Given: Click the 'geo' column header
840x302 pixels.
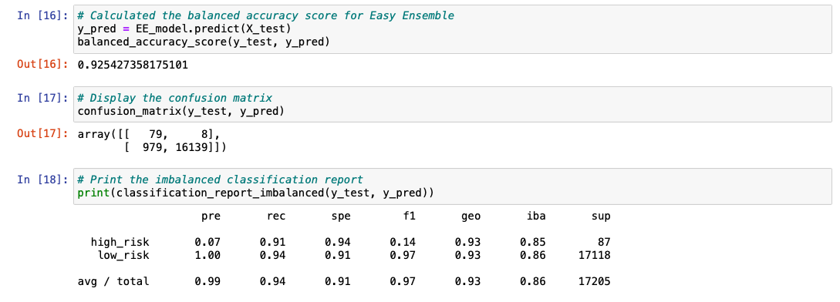Looking at the screenshot, I should [x=471, y=216].
